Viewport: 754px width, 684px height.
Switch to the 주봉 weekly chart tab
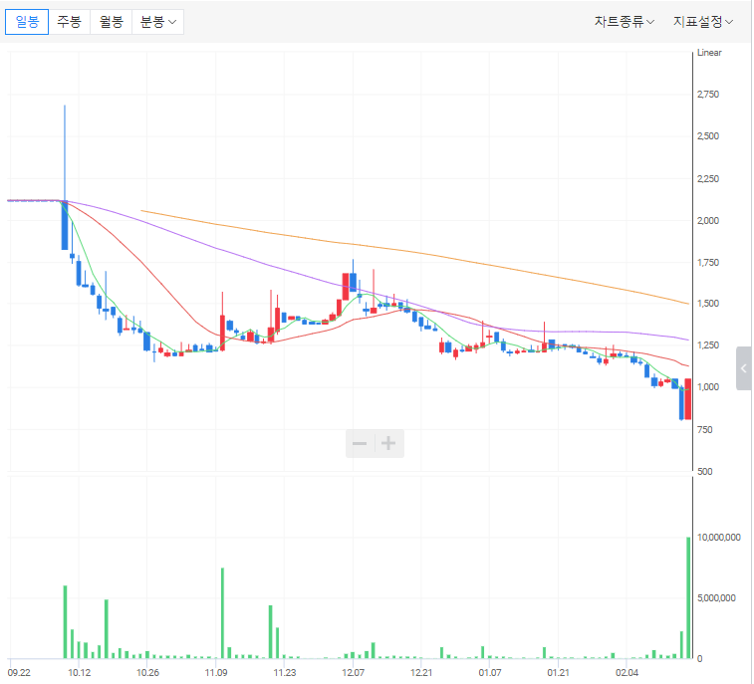tap(70, 22)
